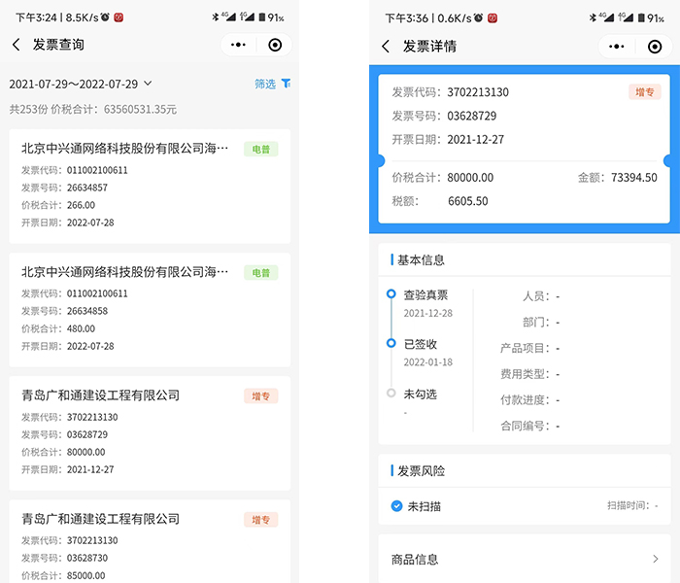The image size is (680, 583).
Task: Click the 2021-12-28 verification date
Action: point(428,313)
